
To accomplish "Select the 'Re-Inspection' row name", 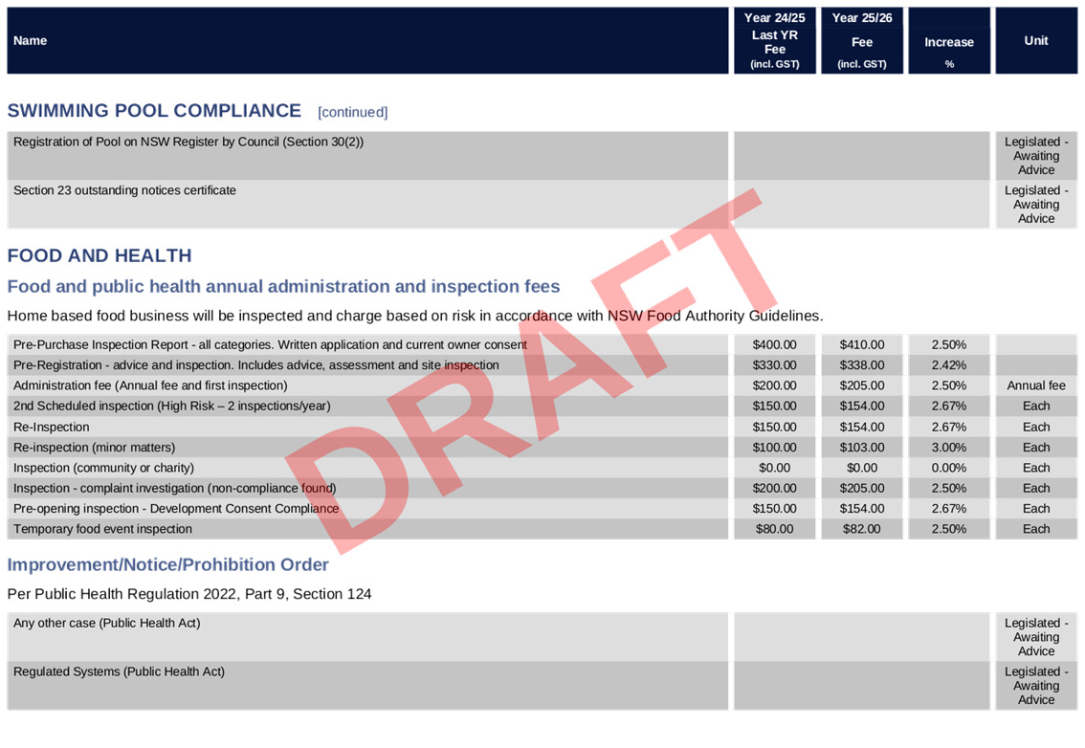I will coord(52,427).
